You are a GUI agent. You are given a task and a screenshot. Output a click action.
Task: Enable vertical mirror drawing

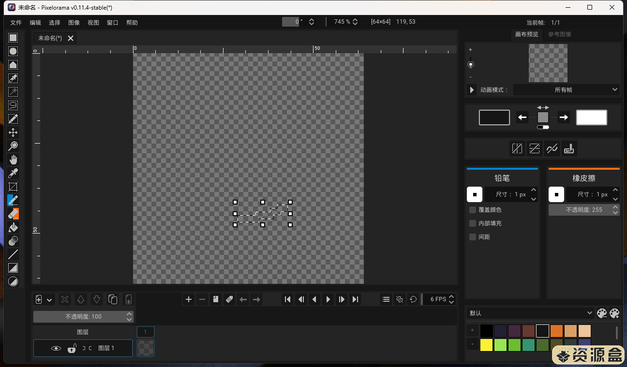coord(535,148)
